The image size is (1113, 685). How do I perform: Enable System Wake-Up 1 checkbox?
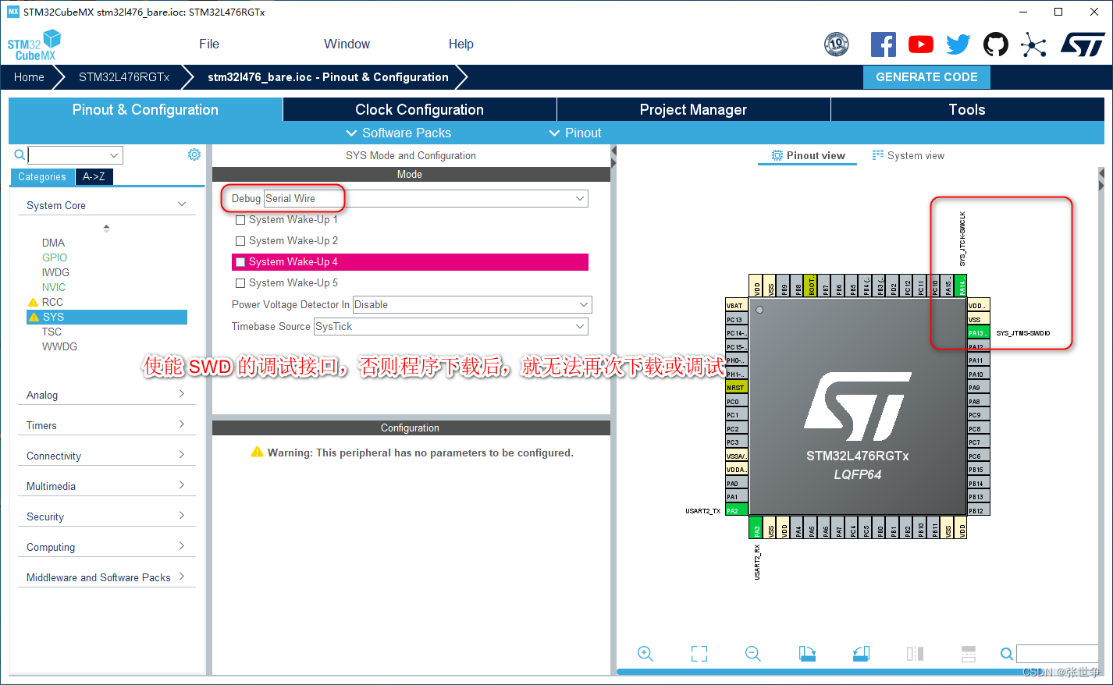click(x=240, y=220)
